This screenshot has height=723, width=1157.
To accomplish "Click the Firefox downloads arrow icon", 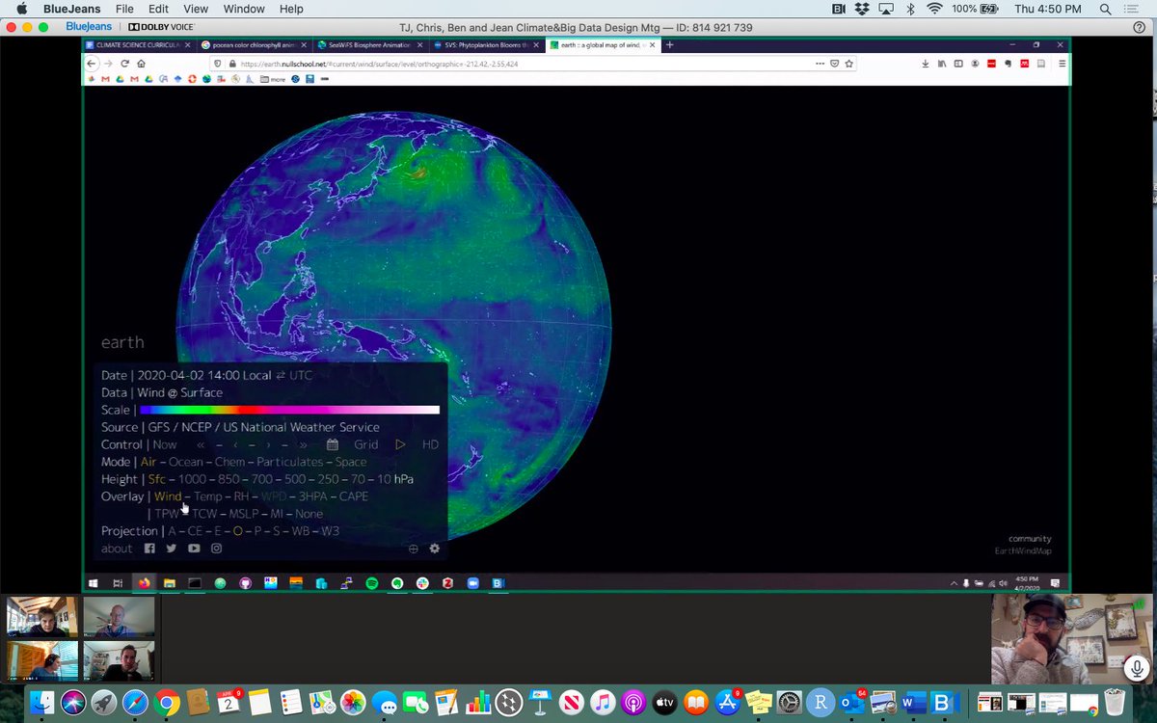I will point(926,64).
